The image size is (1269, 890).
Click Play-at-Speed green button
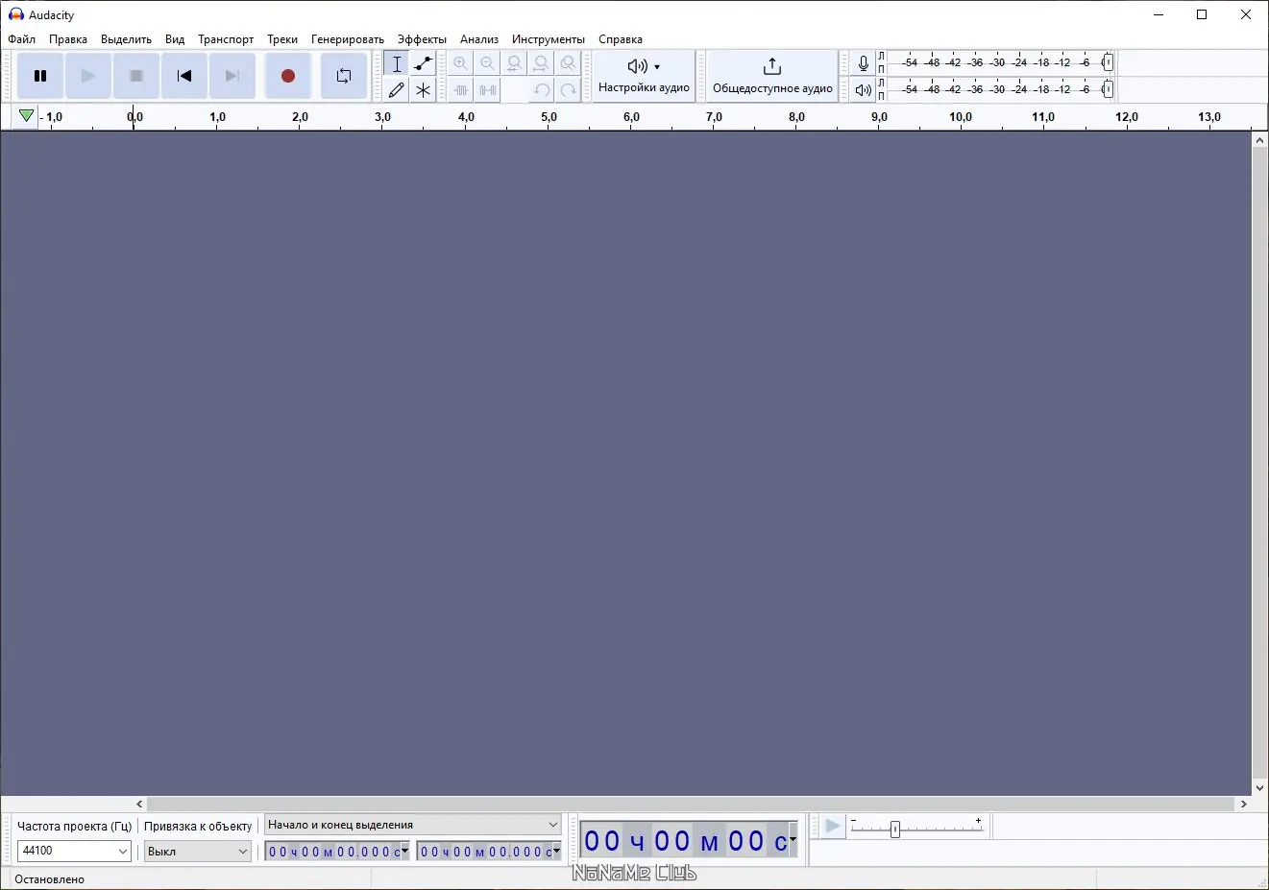click(833, 827)
